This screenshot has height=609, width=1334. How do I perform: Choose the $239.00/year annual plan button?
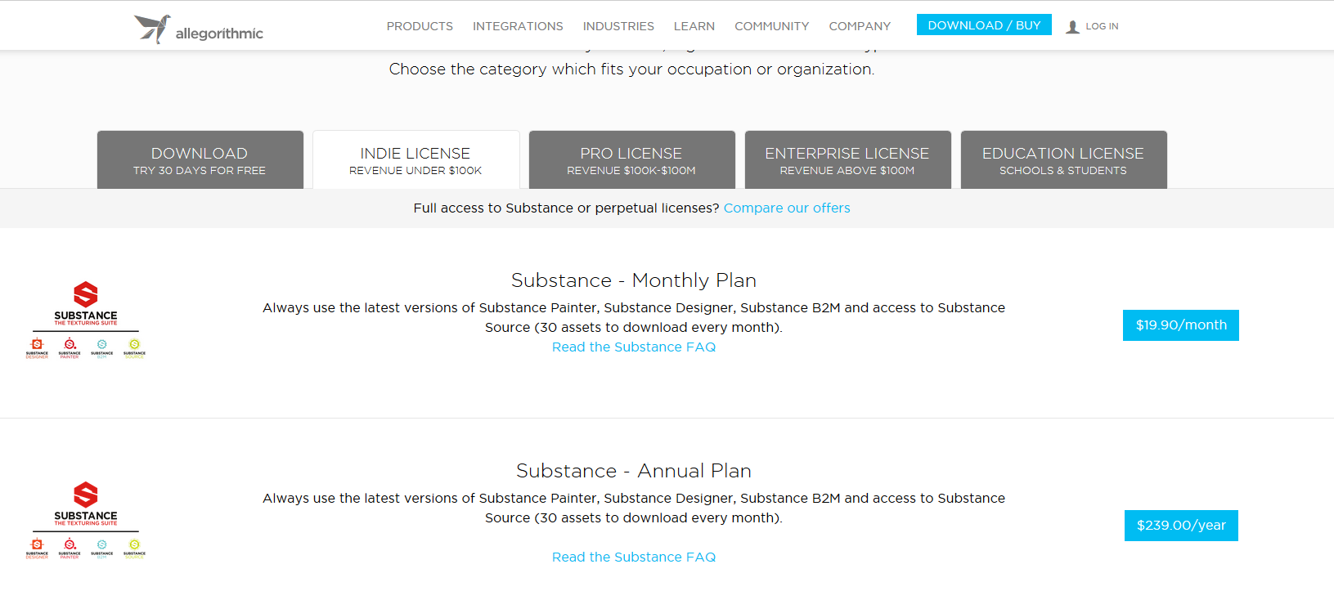1181,526
